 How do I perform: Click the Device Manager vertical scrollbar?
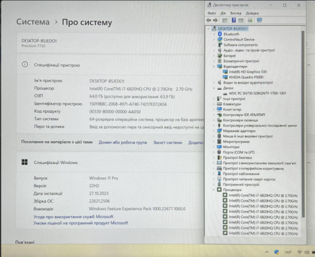click(303, 124)
